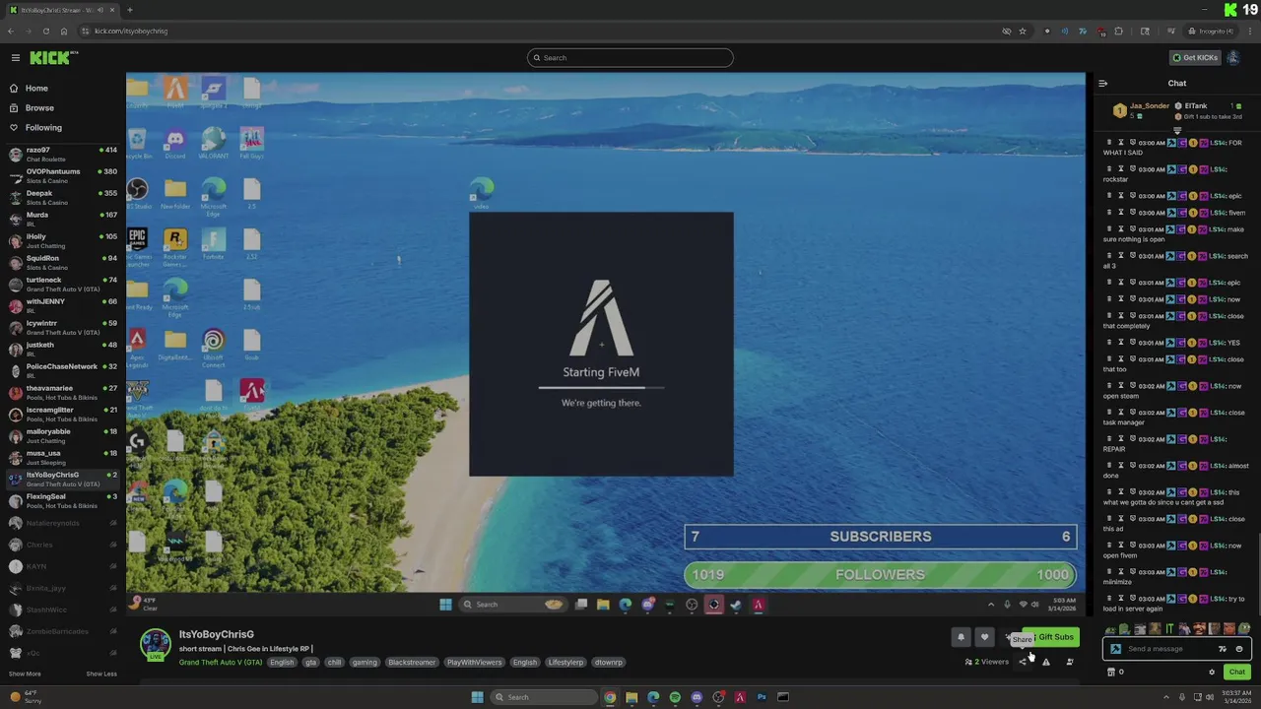Click the Grand Theft Auto V category link
1261x709 pixels.
click(221, 663)
